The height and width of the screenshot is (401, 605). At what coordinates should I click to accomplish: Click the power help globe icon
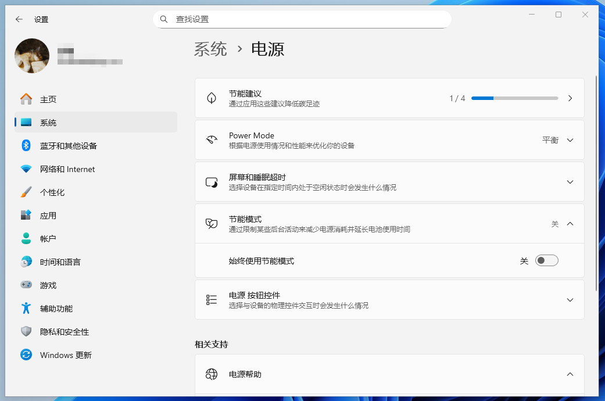(x=212, y=374)
